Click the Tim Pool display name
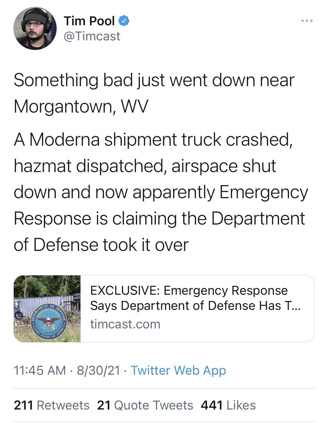328x423 pixels. click(89, 21)
